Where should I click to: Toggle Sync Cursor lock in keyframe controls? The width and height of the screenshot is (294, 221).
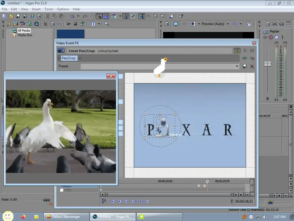(104, 201)
